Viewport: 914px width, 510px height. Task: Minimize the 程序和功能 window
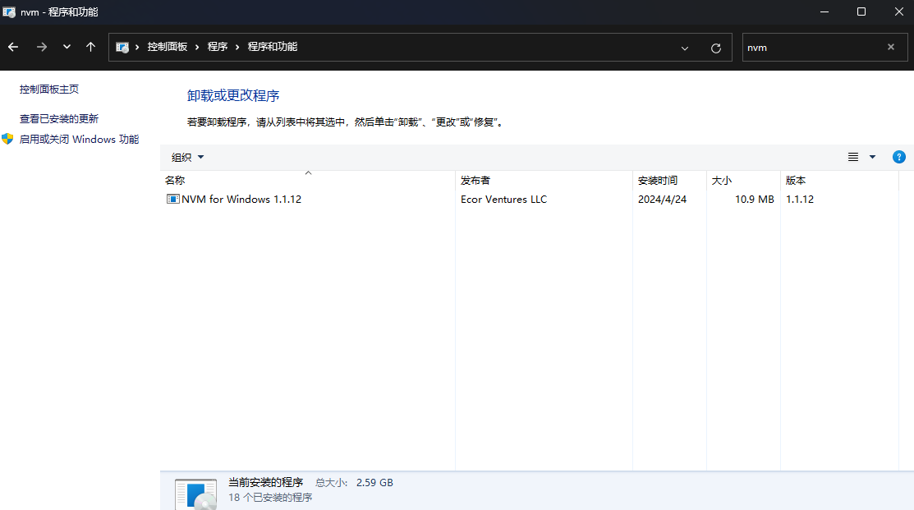point(824,11)
